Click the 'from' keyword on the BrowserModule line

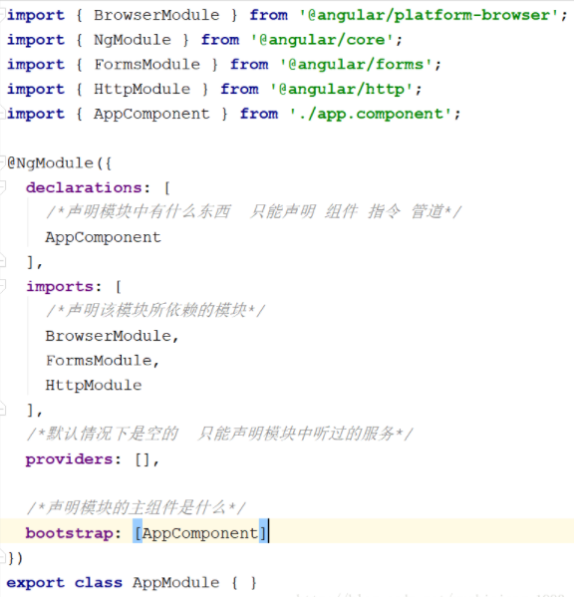pyautogui.click(x=268, y=15)
